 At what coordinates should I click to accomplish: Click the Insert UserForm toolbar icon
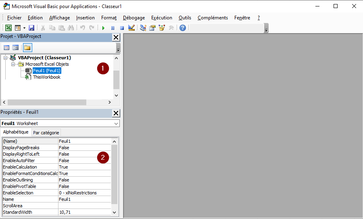18,28
